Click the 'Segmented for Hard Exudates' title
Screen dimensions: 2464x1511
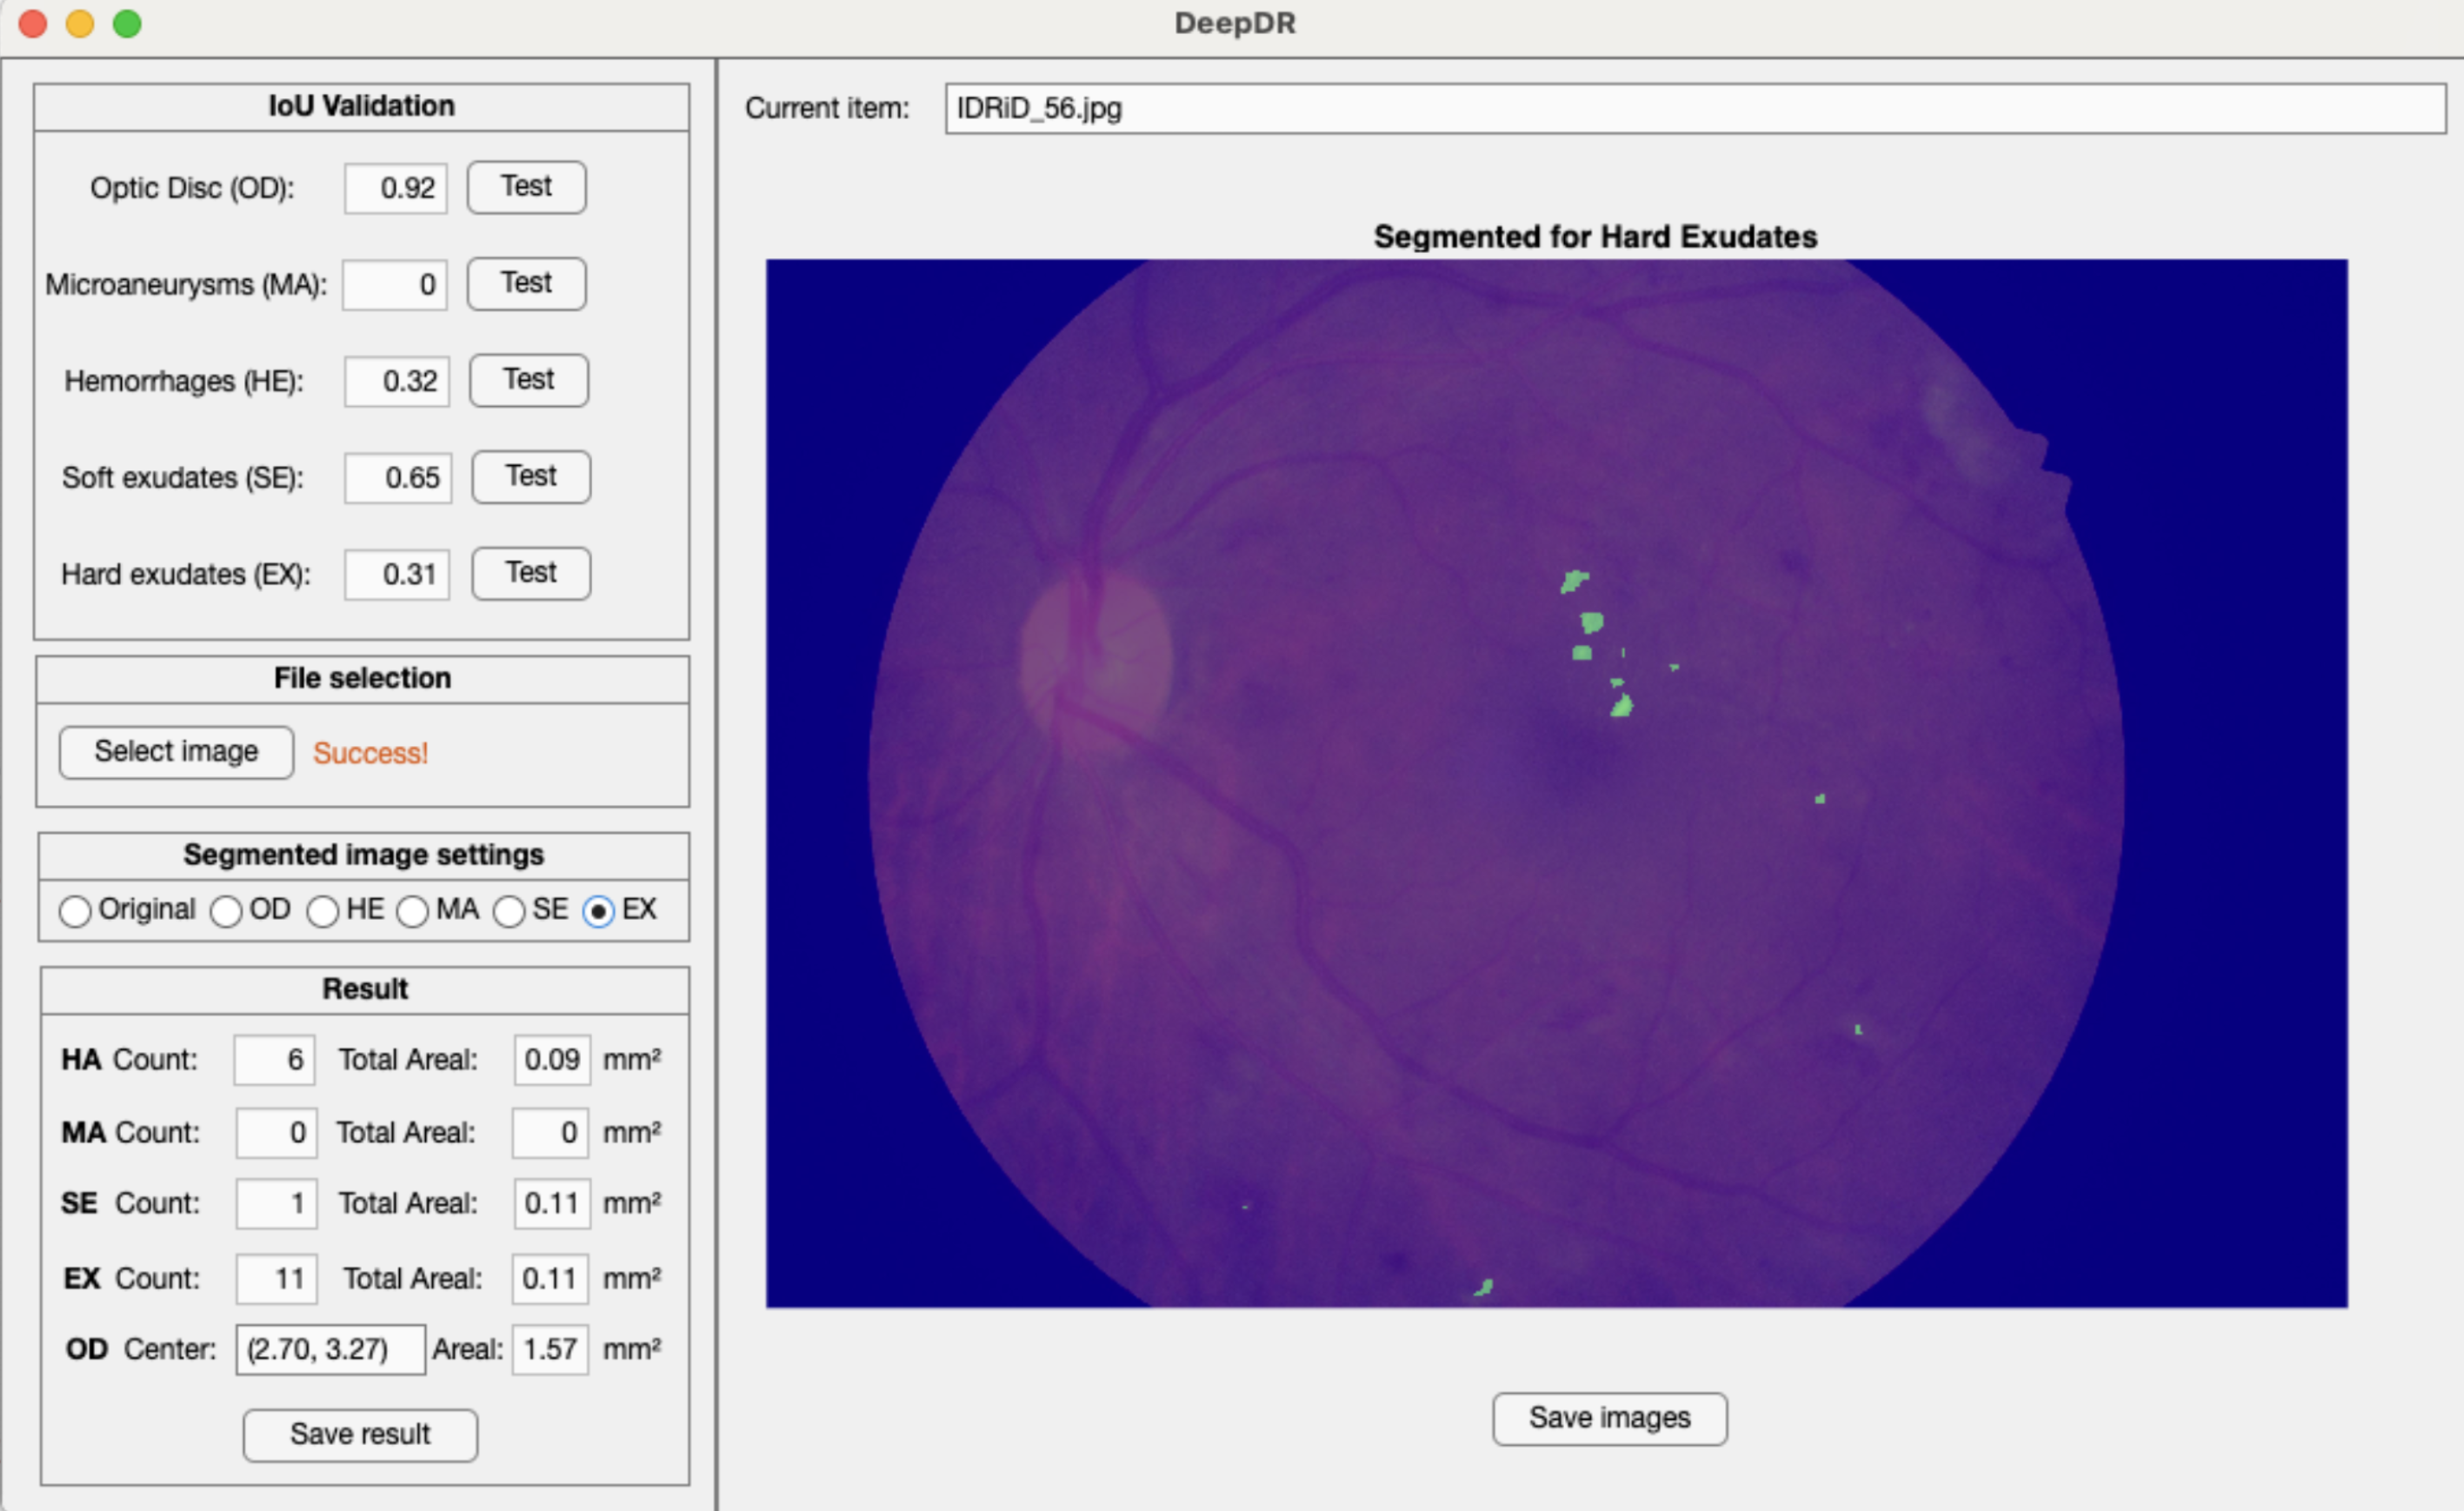(x=1595, y=237)
